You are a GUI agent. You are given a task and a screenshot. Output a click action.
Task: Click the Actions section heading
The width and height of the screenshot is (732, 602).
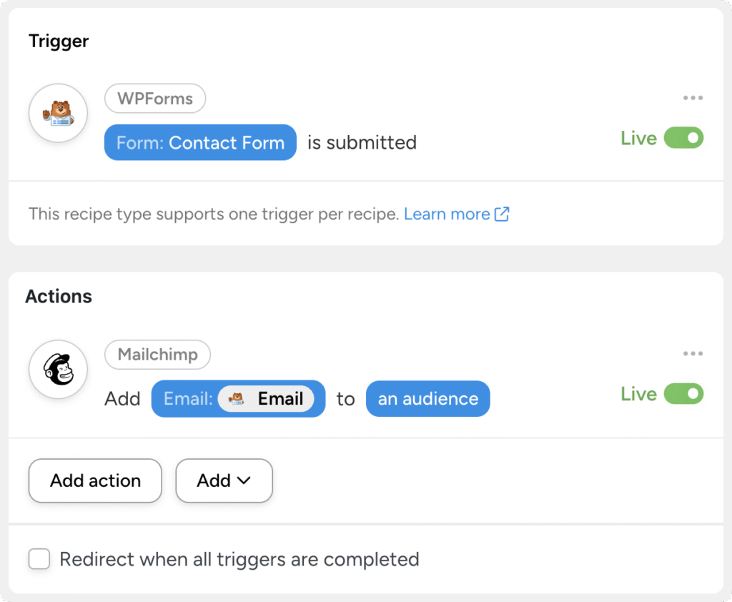pos(58,296)
